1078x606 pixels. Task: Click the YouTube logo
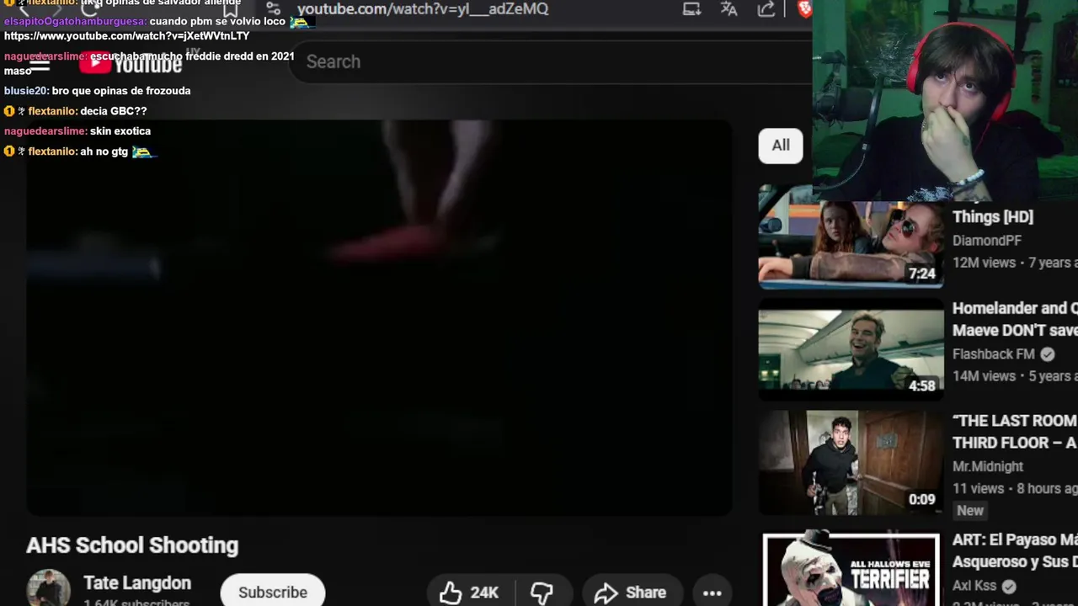coord(131,63)
